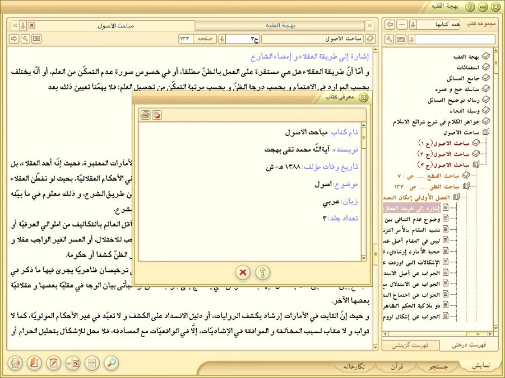Screen dimensions: 505x378
Task: Open the نگارخانه bottom tab
Action: [354, 366]
